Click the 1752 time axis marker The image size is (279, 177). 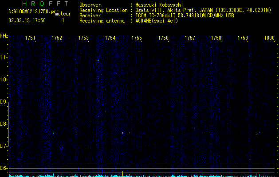pyautogui.click(x=57, y=38)
